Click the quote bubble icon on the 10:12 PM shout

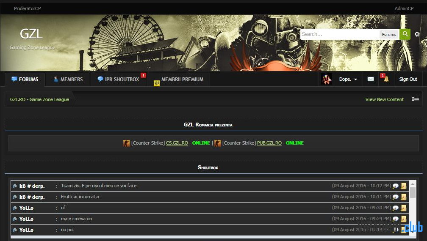point(395,186)
